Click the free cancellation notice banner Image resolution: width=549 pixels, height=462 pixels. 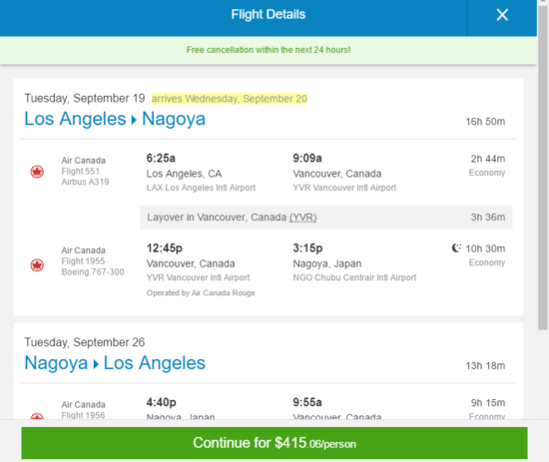click(269, 50)
